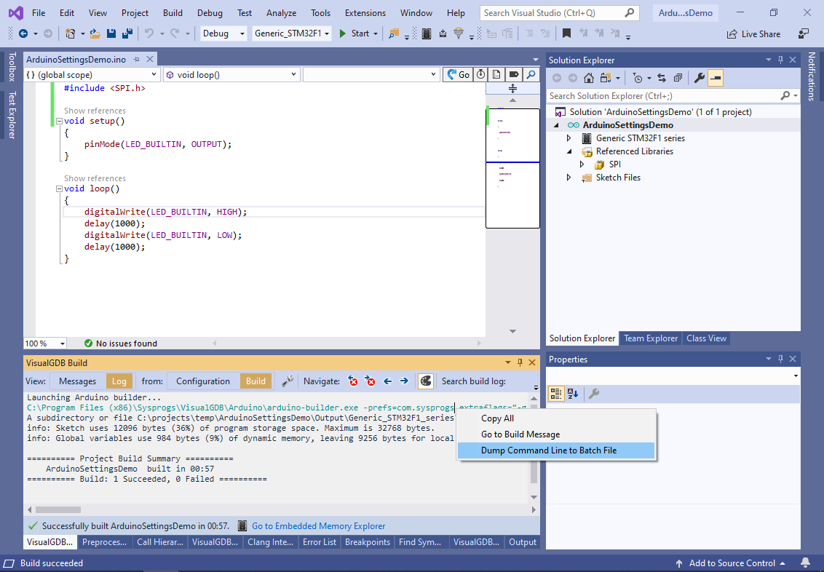Open the Solution Explorer Properties wrench icon

click(x=699, y=79)
